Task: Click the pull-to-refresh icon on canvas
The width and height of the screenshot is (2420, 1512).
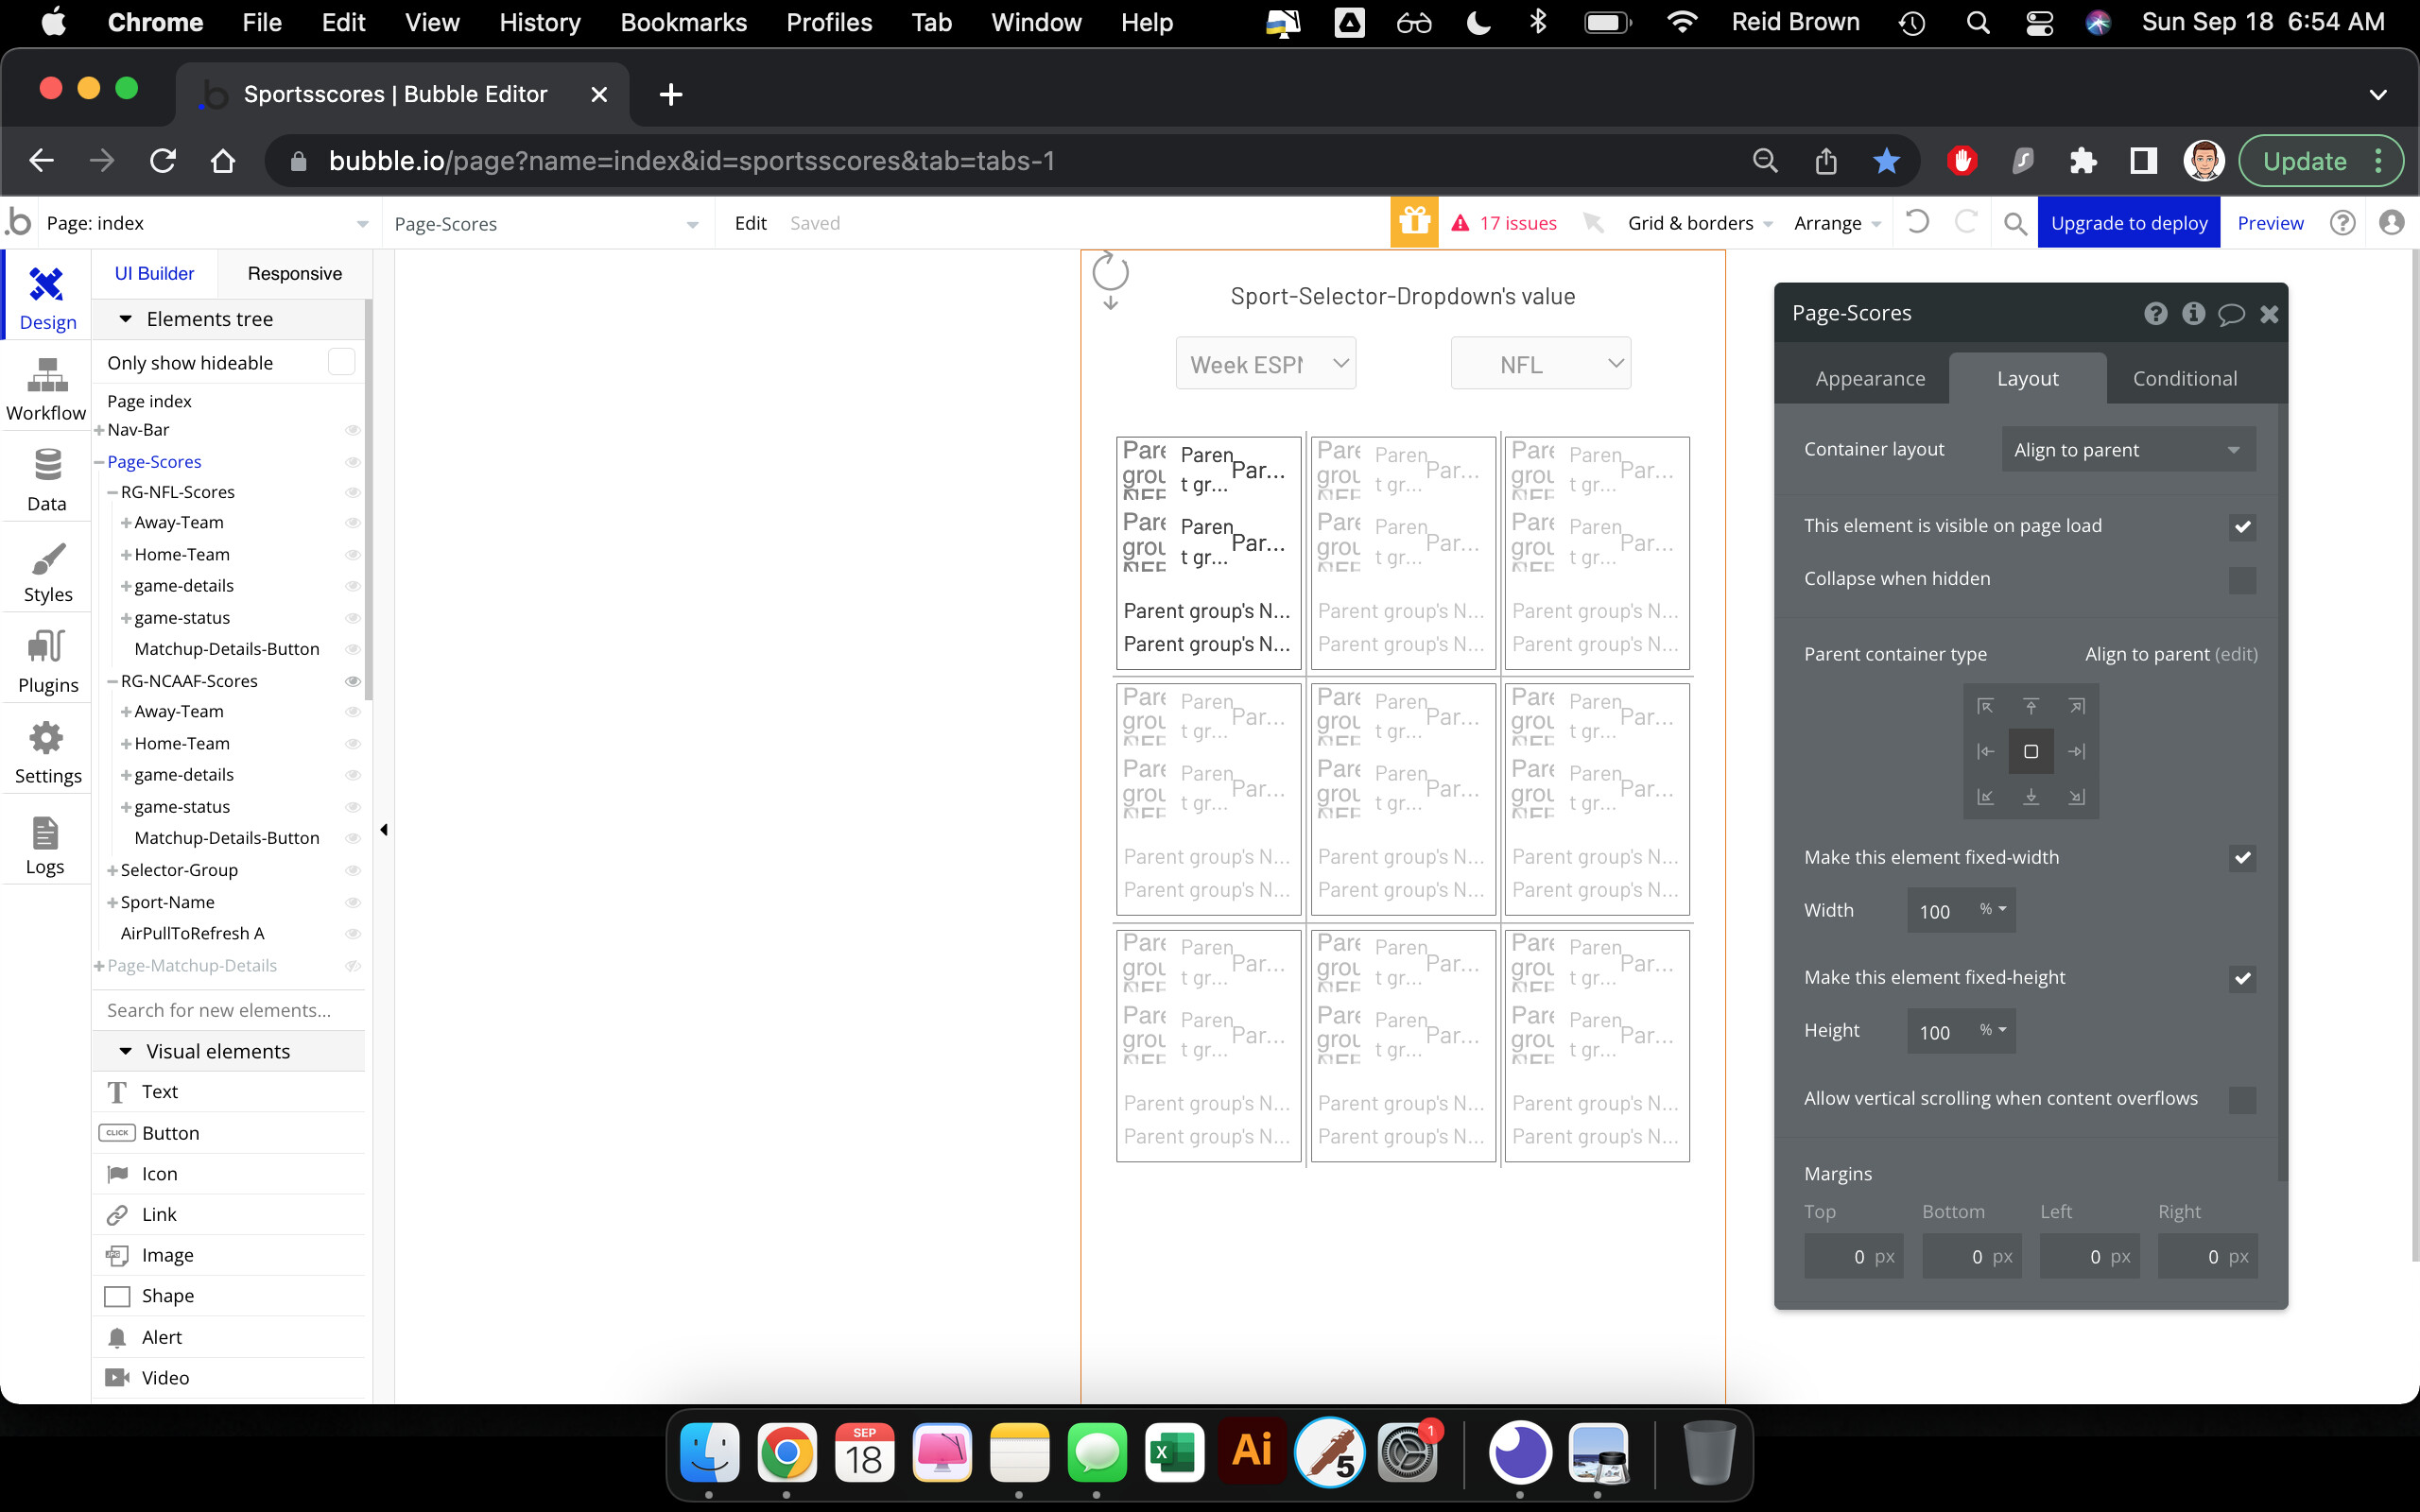Action: 1110,280
